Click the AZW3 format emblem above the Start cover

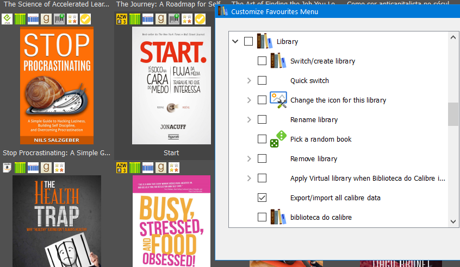(x=122, y=19)
